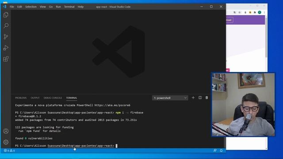Expand the '1: powershell' terminal dropdown
The image size is (283, 159).
tap(170, 98)
